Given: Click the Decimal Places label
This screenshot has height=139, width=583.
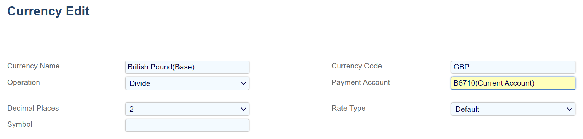Looking at the screenshot, I should (33, 108).
